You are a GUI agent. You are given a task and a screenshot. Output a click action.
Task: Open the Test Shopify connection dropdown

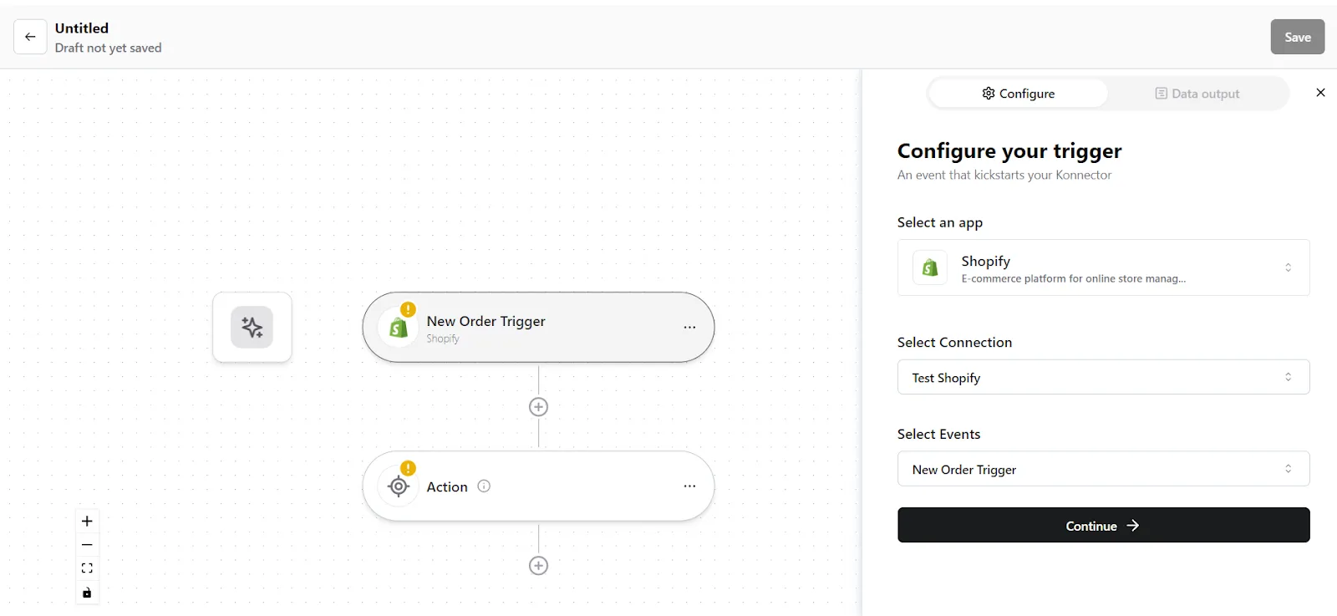pos(1103,377)
